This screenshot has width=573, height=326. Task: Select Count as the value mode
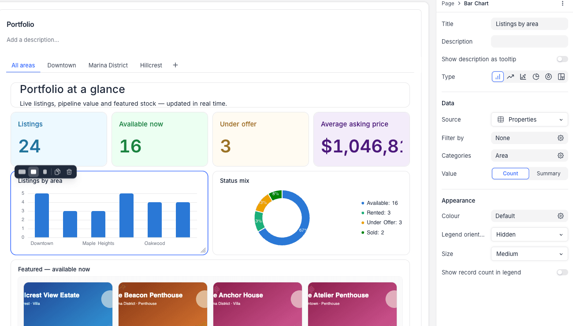tap(510, 174)
